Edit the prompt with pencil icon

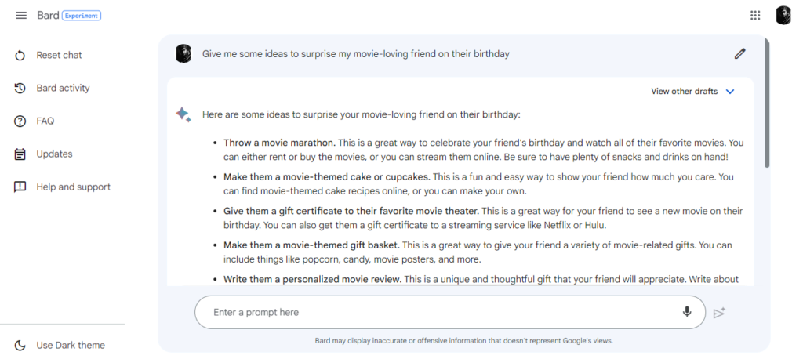[x=739, y=54]
